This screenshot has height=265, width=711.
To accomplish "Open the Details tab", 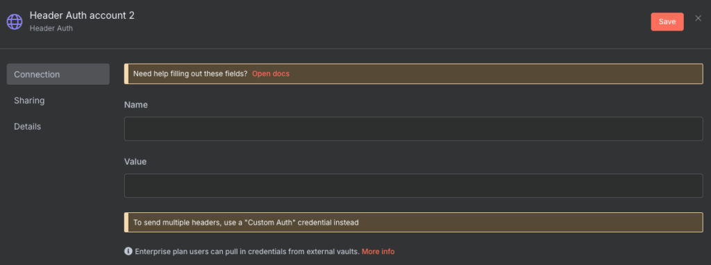I will [58, 127].
